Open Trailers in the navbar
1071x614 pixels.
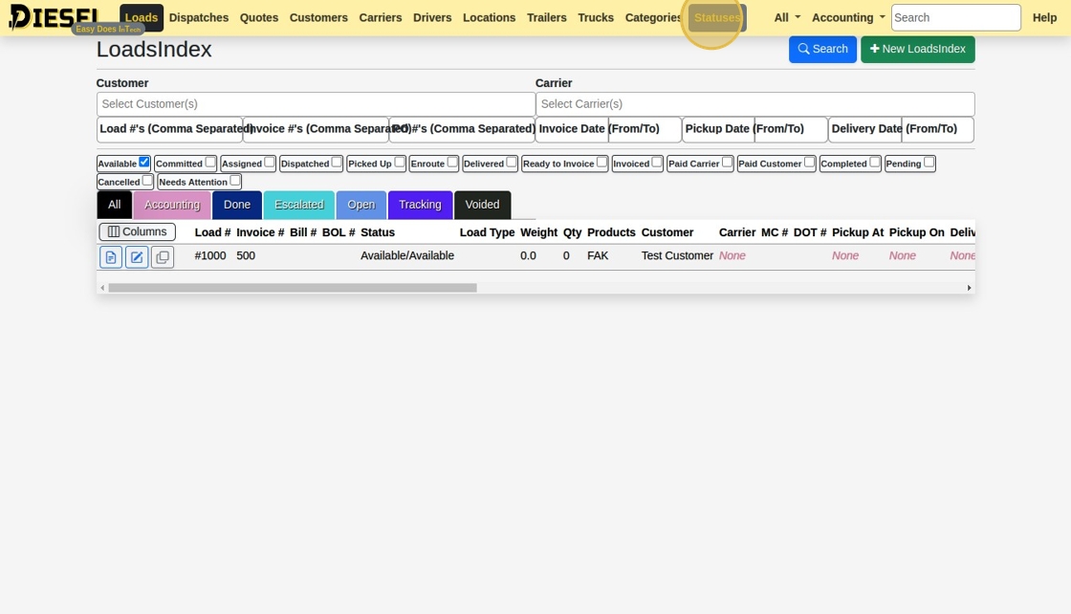(x=546, y=18)
